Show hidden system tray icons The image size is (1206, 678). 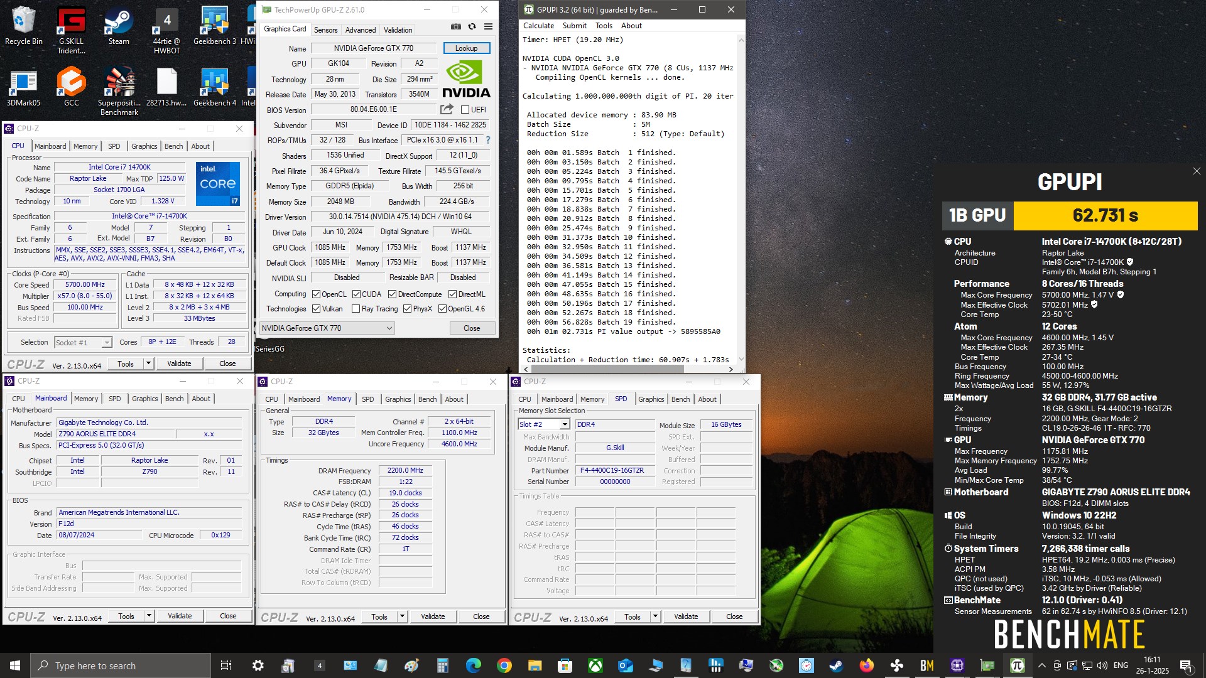click(x=1042, y=665)
